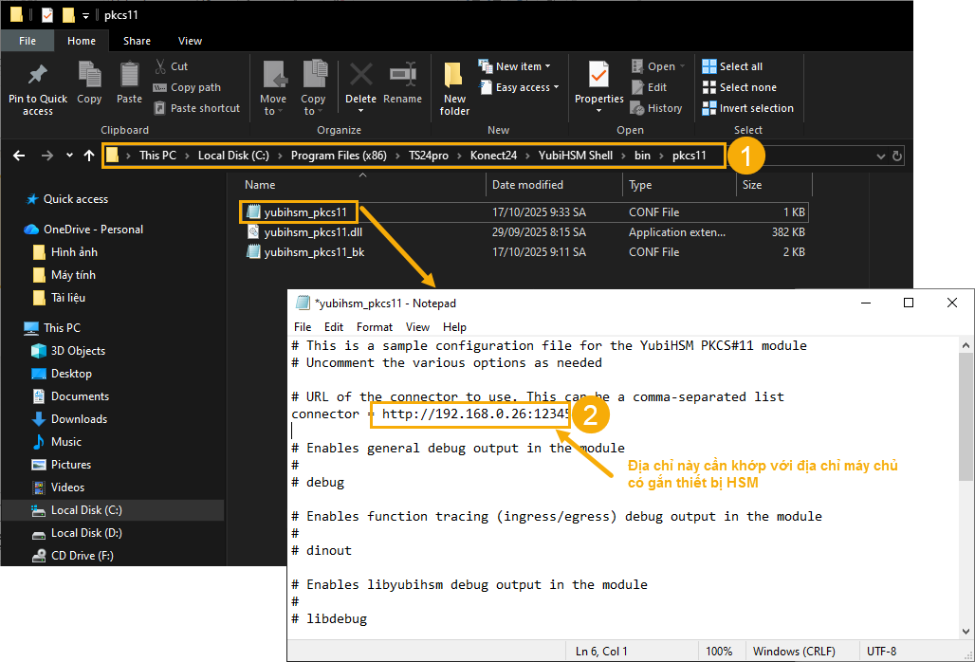Image resolution: width=975 pixels, height=662 pixels.
Task: Open the File ribbon tab
Action: [28, 41]
